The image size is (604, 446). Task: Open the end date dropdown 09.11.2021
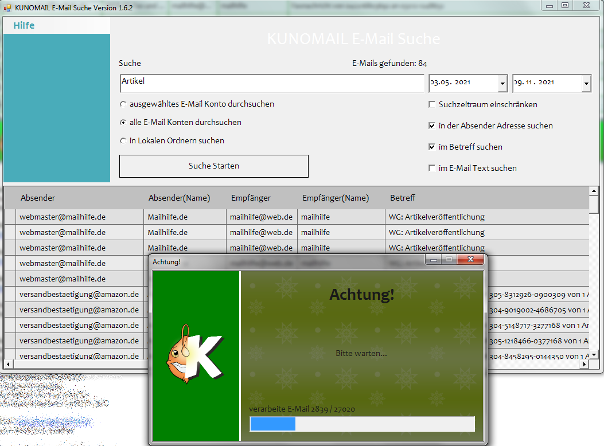(586, 83)
